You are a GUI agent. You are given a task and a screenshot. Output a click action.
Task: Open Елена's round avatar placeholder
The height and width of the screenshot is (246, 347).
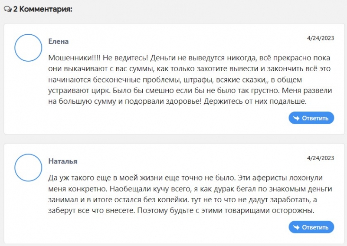[x=28, y=48]
